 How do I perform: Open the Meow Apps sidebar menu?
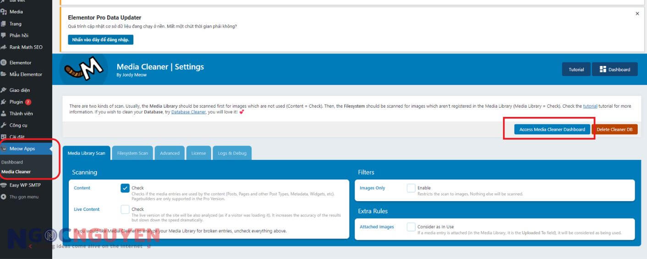pyautogui.click(x=22, y=149)
